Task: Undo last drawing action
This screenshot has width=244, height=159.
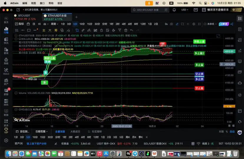Action: pyautogui.click(x=132, y=30)
